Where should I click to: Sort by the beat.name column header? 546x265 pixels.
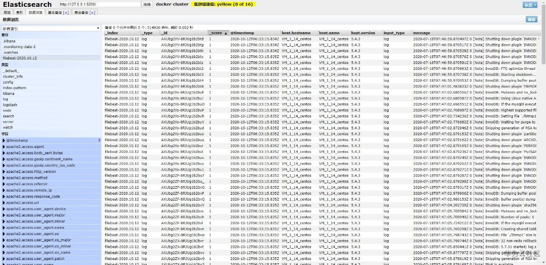(334, 33)
